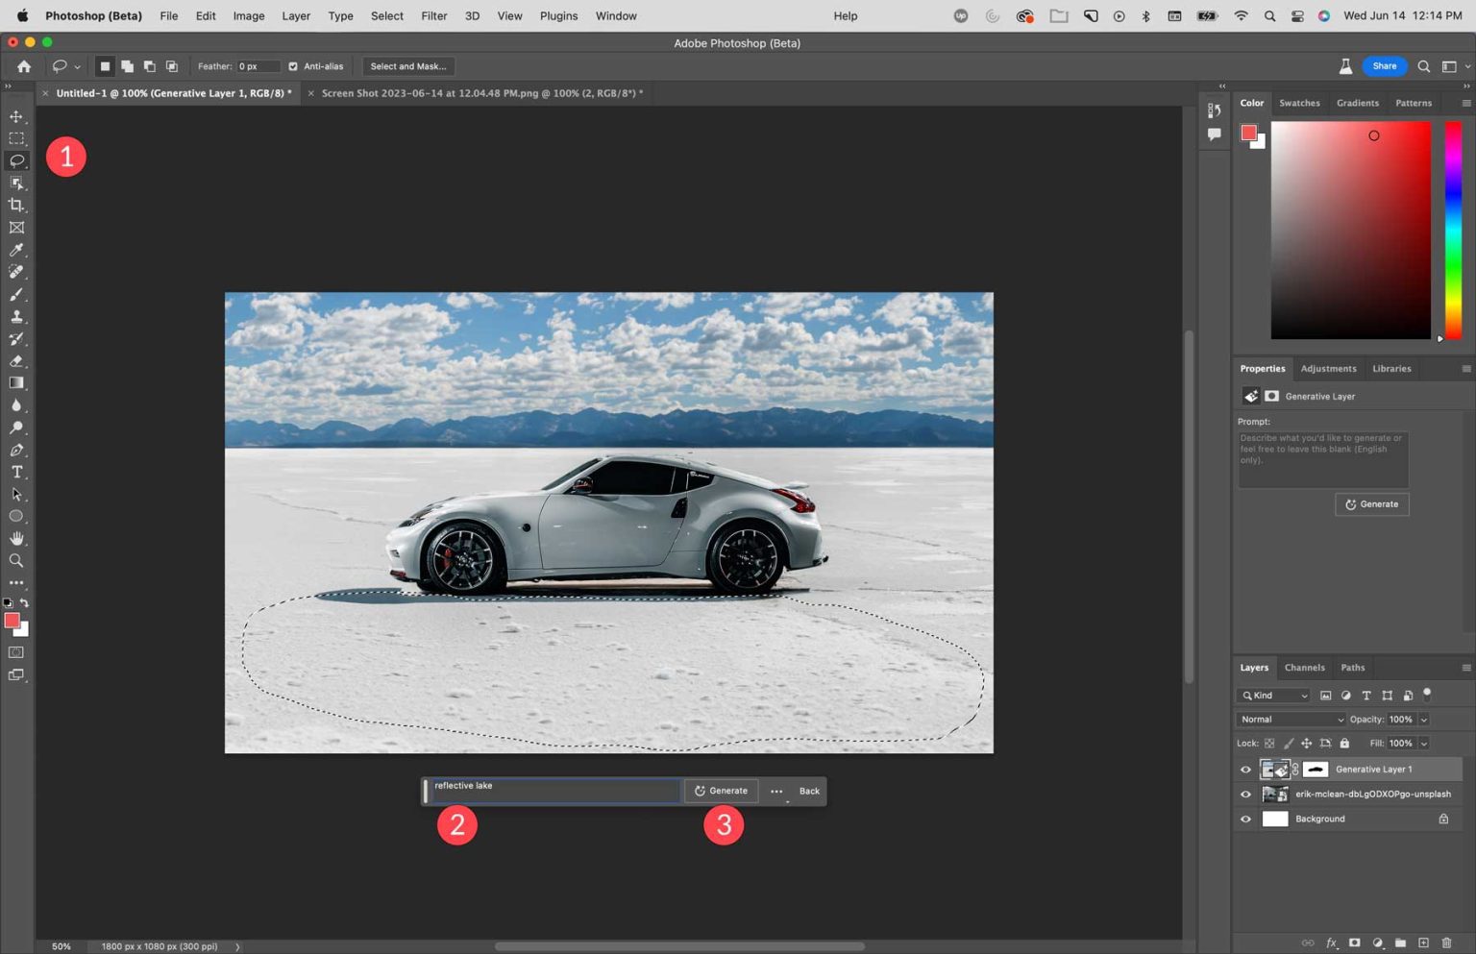
Task: Select the Crop tool
Action: click(x=16, y=204)
